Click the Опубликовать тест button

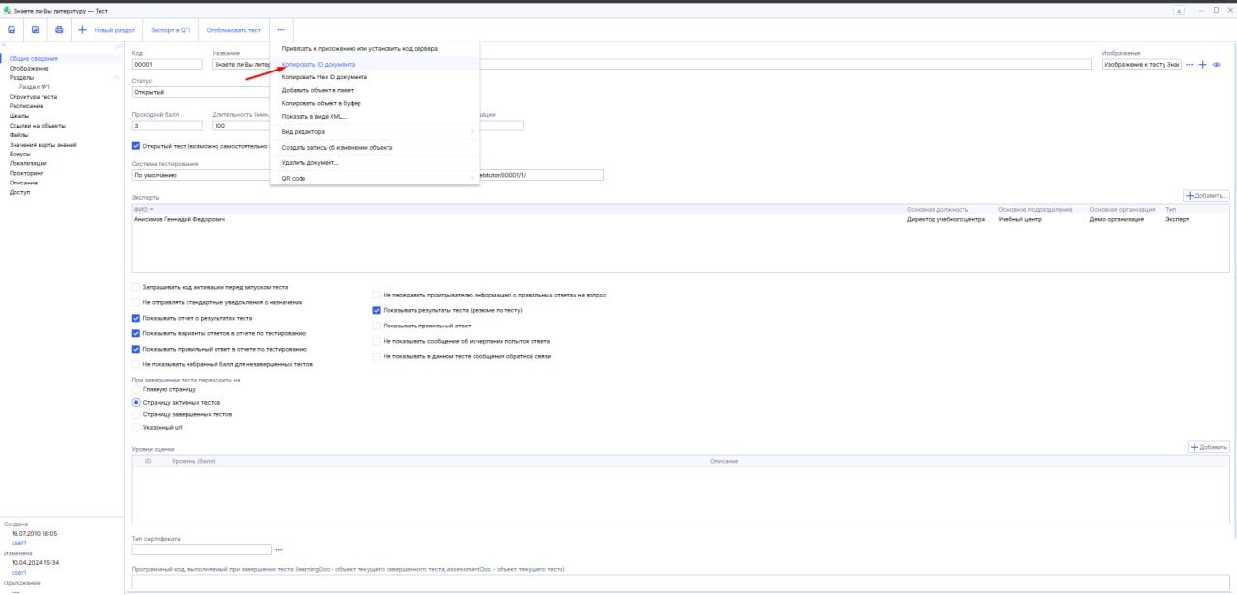pos(233,30)
